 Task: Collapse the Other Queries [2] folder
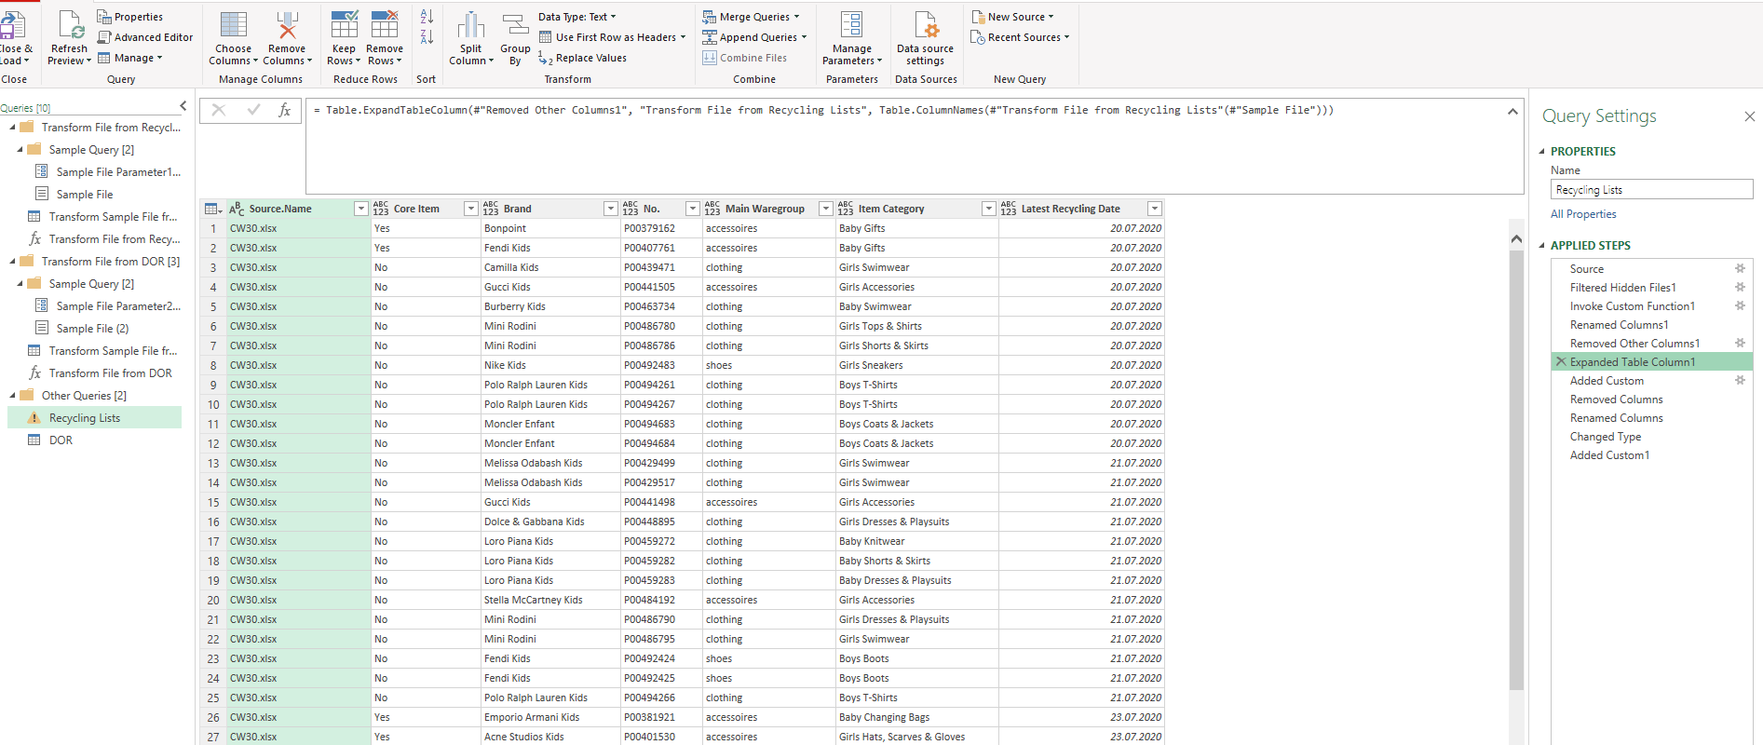(x=13, y=395)
